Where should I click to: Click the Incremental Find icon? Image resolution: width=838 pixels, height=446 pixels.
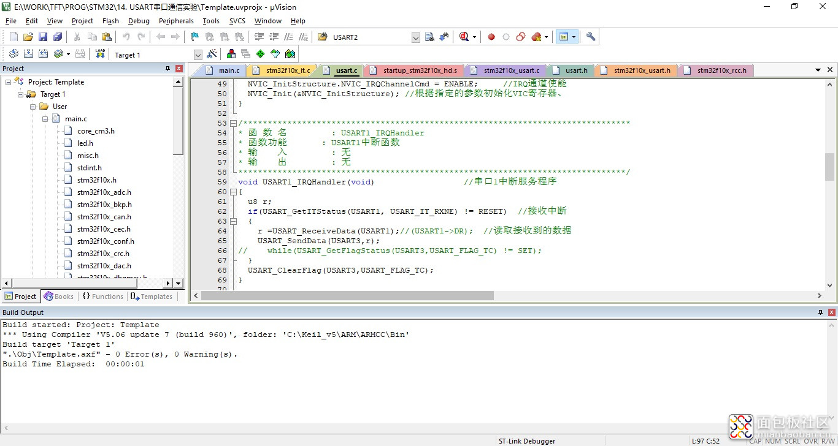(444, 37)
